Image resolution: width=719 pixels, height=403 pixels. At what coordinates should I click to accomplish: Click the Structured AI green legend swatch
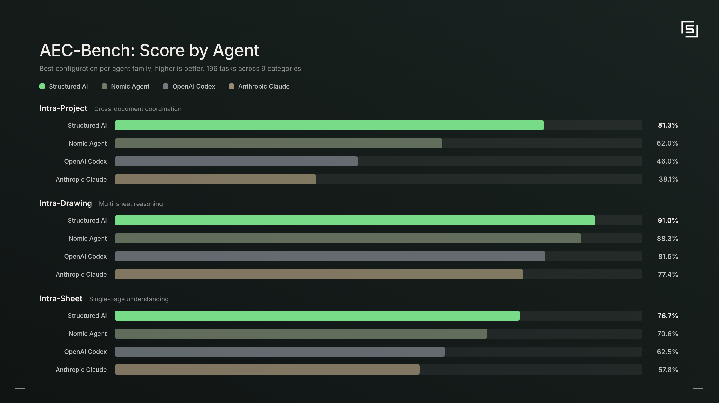42,87
